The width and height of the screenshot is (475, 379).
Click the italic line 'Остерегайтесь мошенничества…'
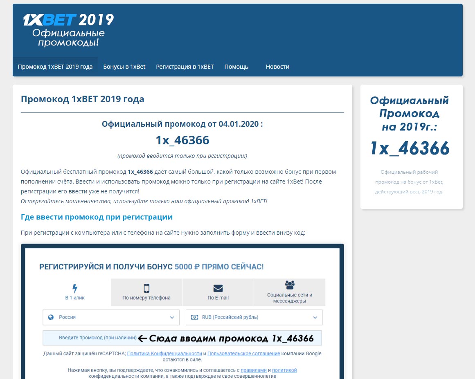(144, 201)
